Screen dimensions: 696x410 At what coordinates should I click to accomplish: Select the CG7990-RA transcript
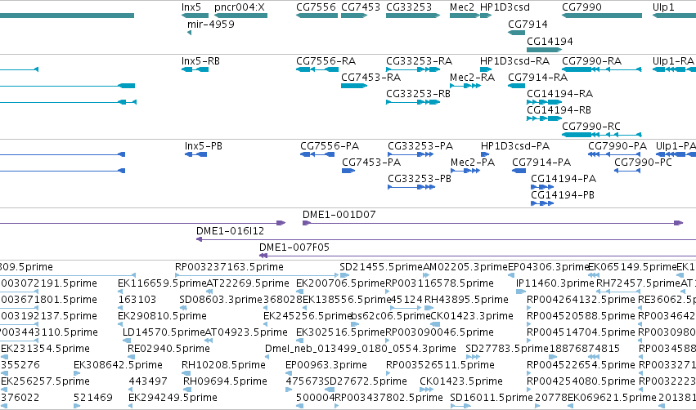(602, 69)
